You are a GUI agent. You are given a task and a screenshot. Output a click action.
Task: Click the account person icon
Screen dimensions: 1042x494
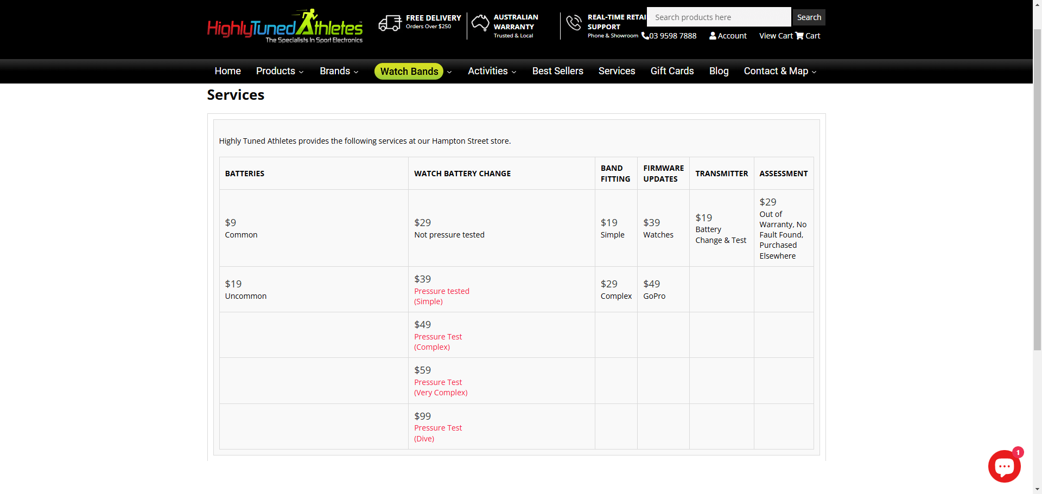[712, 36]
